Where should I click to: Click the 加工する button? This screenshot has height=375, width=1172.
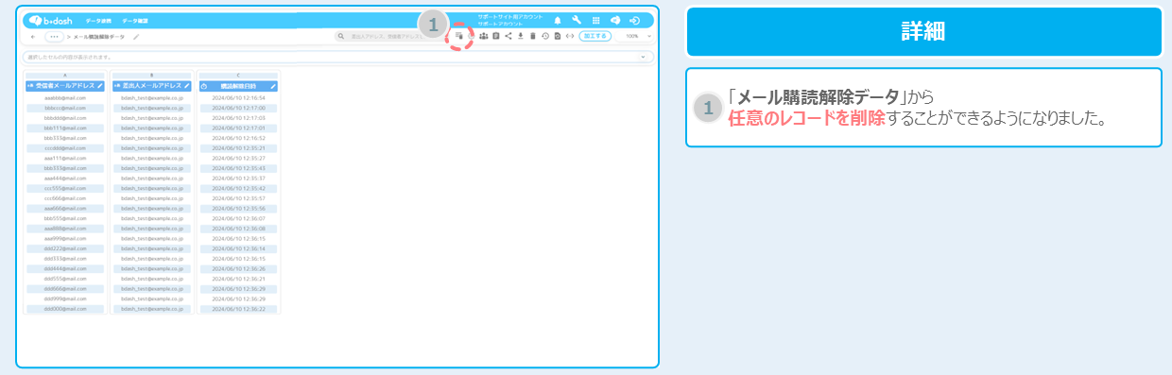pos(595,36)
